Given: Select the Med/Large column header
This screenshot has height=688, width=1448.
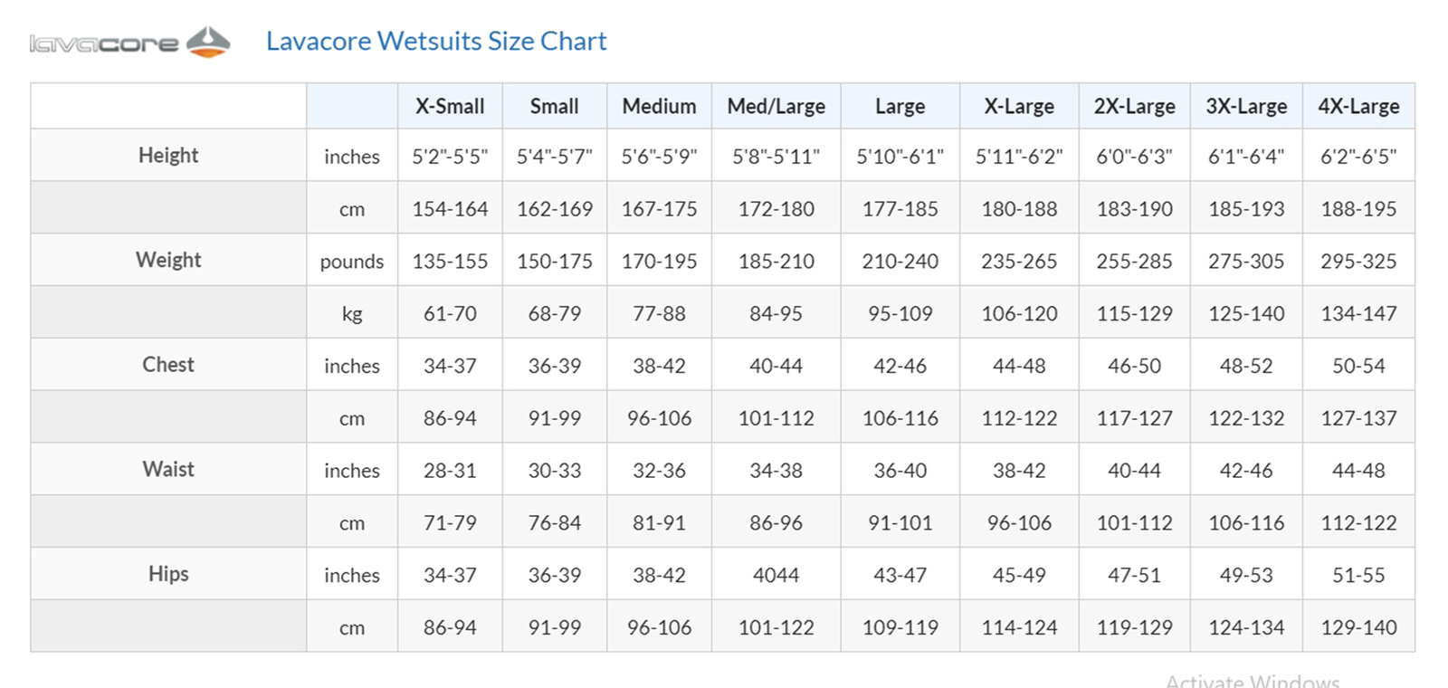Looking at the screenshot, I should click(x=776, y=107).
